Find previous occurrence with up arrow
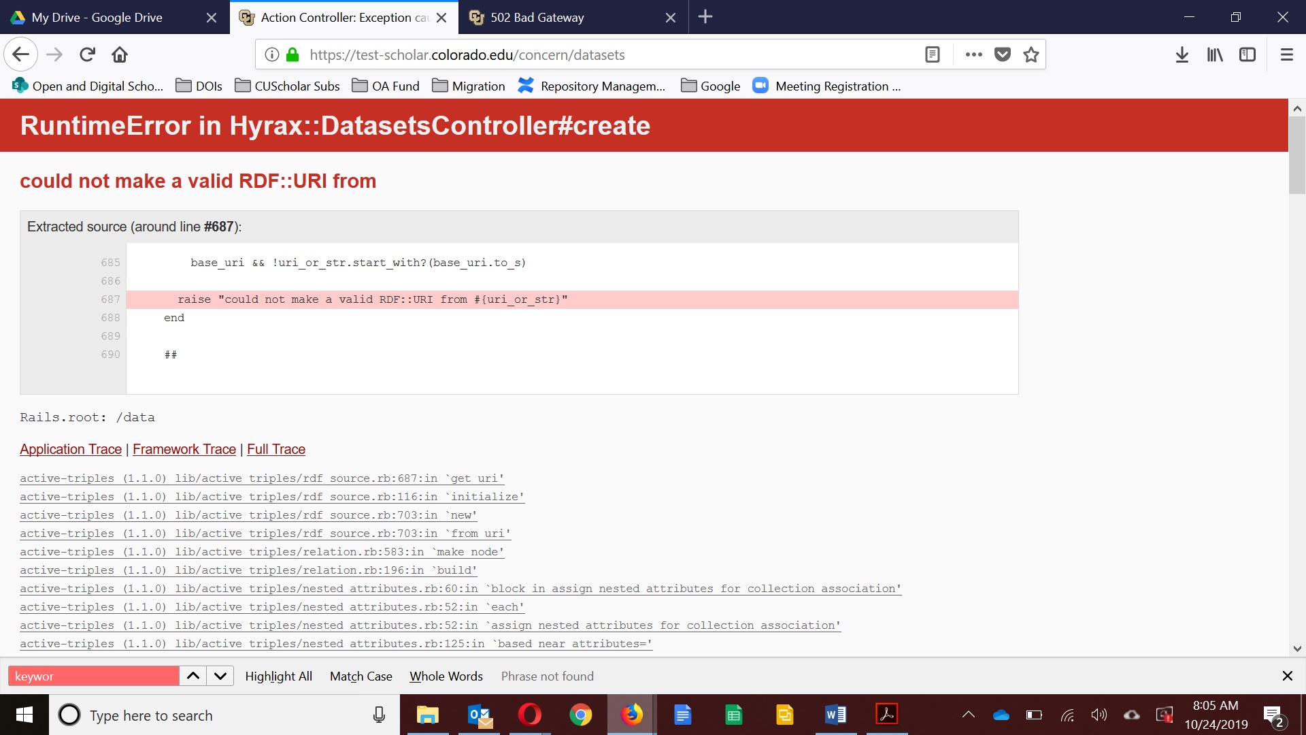 [x=193, y=676]
